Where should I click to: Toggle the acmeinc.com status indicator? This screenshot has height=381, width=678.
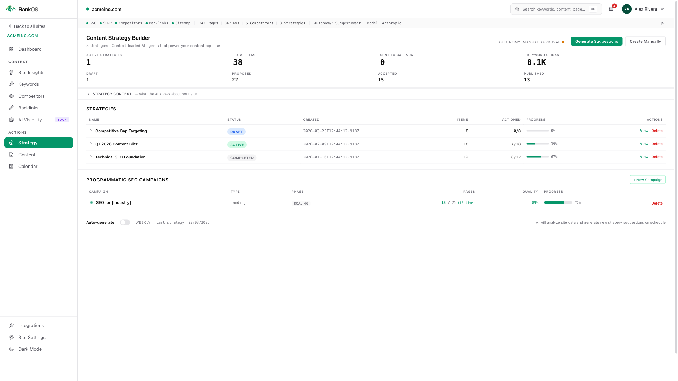point(87,9)
